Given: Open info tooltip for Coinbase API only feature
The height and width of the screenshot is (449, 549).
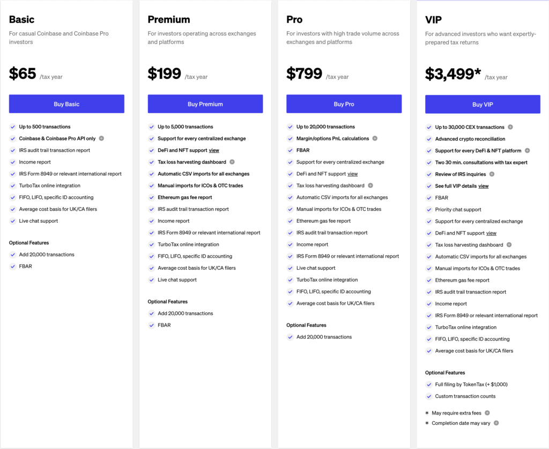Looking at the screenshot, I should tap(101, 138).
